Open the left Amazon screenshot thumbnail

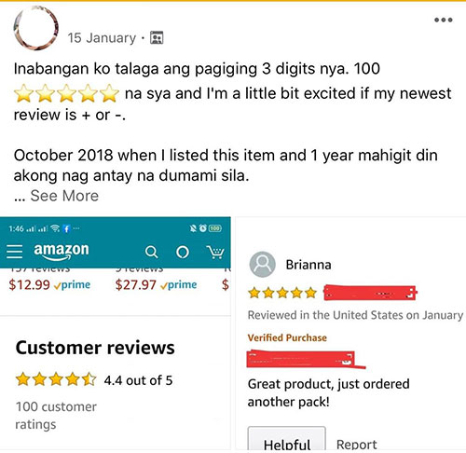coord(116,333)
